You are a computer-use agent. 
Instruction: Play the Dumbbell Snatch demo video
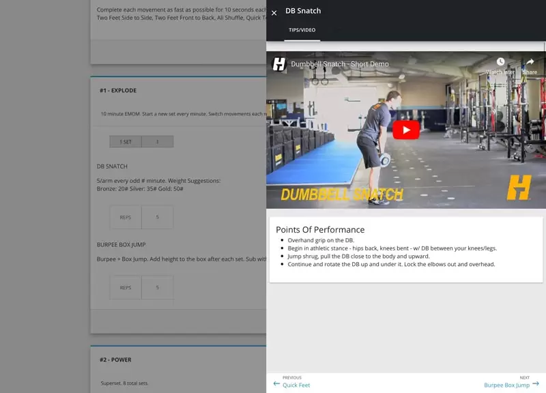406,130
